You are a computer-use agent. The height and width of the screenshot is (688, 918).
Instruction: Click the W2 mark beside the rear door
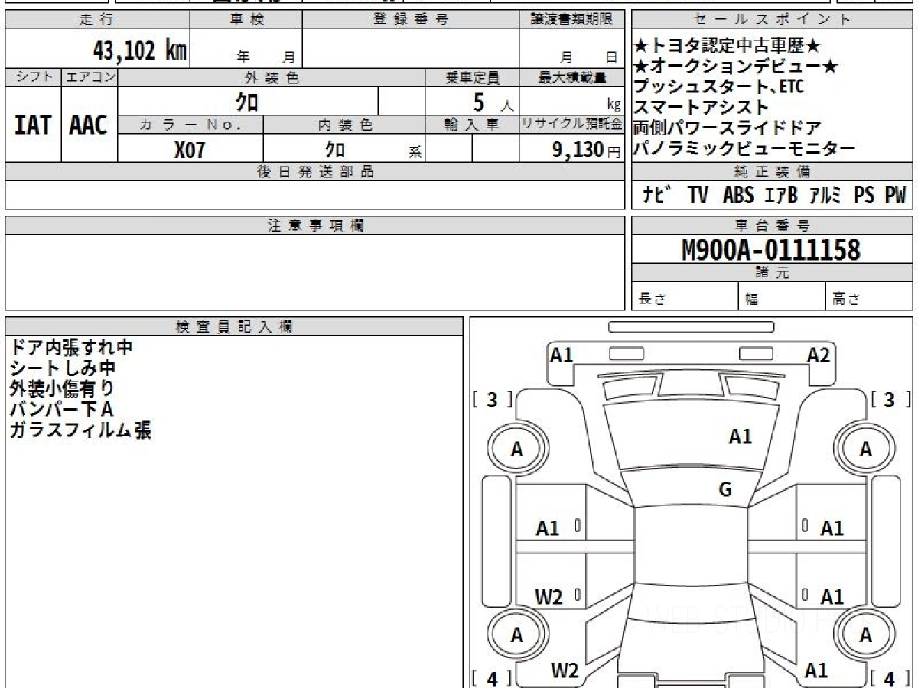point(549,597)
